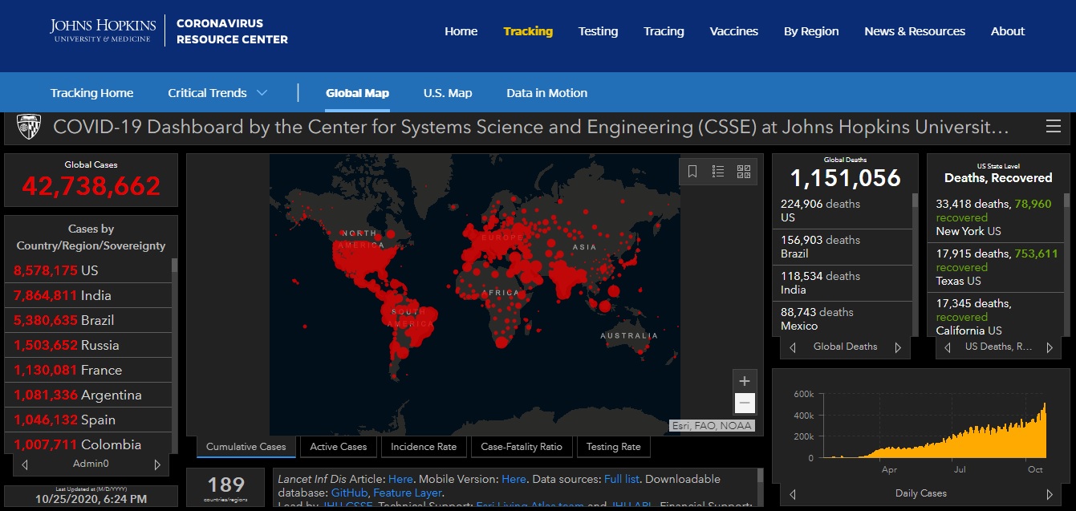This screenshot has height=511, width=1076.
Task: Open the Testing nav item
Action: [x=599, y=31]
